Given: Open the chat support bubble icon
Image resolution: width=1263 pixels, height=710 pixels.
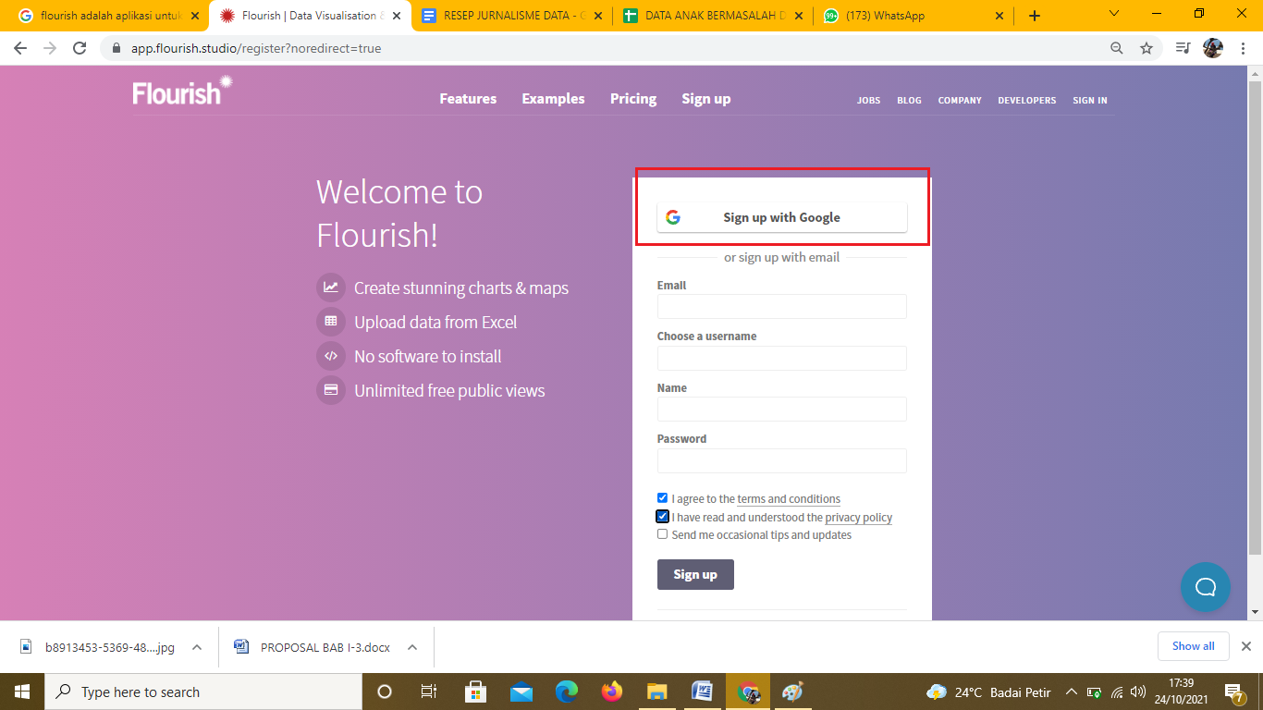Looking at the screenshot, I should click(1205, 587).
